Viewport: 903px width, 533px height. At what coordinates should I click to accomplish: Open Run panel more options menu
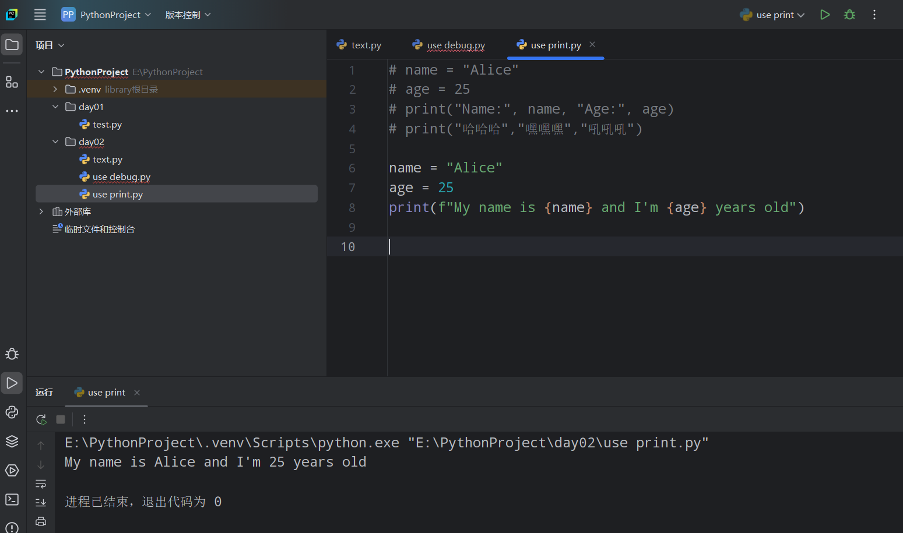[85, 419]
